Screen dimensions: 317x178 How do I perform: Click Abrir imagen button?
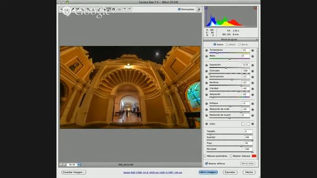point(208,172)
